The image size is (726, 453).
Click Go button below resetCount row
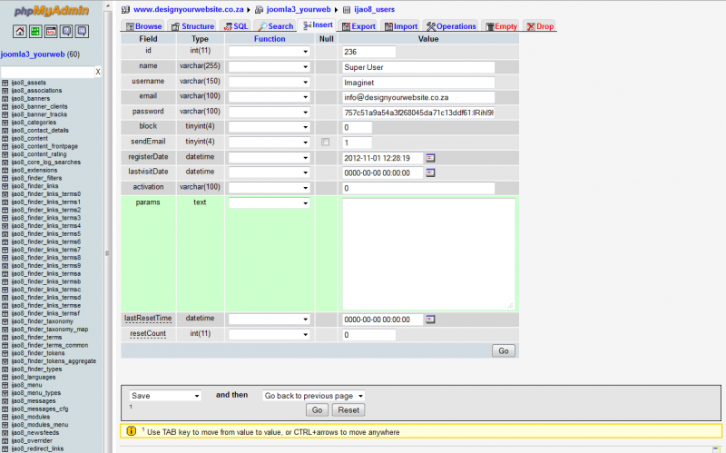coord(504,350)
